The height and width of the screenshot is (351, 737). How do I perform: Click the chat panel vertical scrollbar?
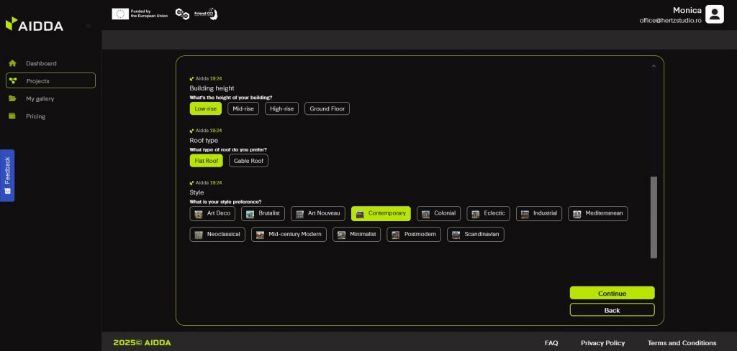point(654,217)
